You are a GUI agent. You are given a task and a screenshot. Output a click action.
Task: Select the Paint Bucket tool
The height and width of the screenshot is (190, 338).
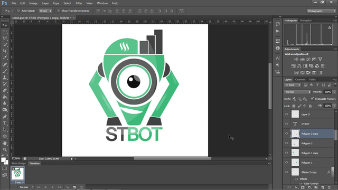click(5, 97)
